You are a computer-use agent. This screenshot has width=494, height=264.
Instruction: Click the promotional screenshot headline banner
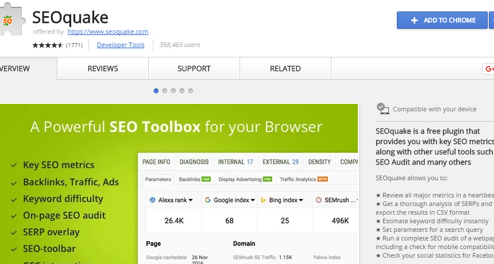176,127
